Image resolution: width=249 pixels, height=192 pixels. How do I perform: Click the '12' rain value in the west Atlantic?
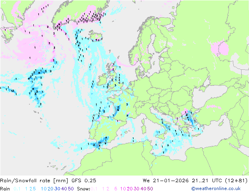[13, 91]
